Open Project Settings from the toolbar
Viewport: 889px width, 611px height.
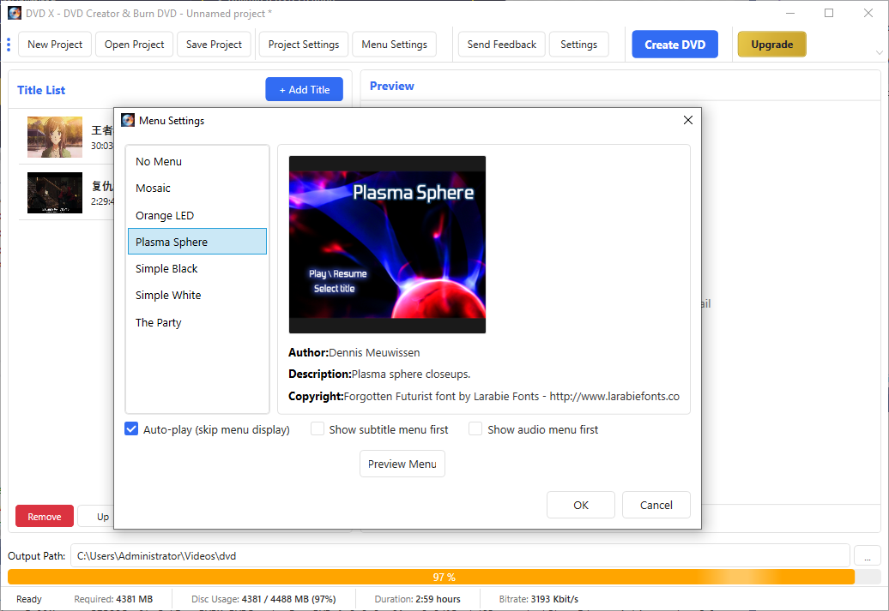click(303, 45)
